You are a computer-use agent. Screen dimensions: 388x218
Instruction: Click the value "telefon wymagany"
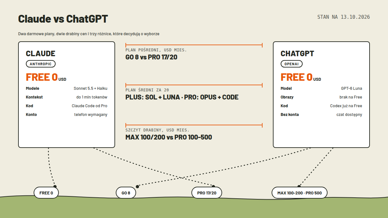tap(91, 115)
